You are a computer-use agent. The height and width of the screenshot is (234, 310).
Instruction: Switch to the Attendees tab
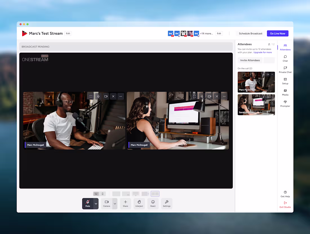coord(285,47)
